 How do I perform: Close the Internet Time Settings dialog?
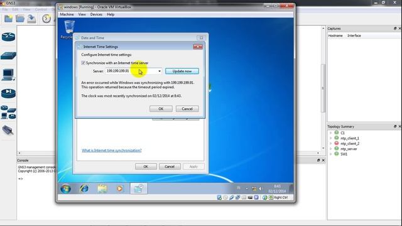(x=198, y=46)
